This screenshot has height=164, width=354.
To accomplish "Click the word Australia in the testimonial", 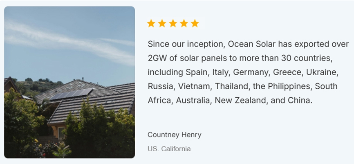I will [x=188, y=100].
